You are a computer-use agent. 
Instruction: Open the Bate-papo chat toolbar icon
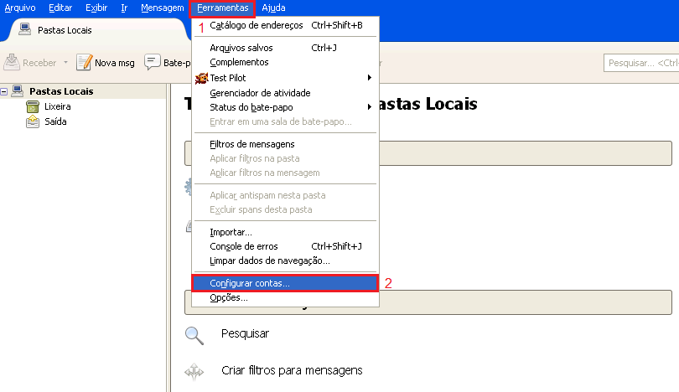coord(153,63)
